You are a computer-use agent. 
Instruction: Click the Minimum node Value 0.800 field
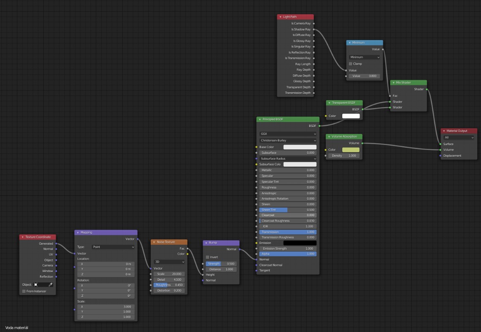pyautogui.click(x=365, y=76)
